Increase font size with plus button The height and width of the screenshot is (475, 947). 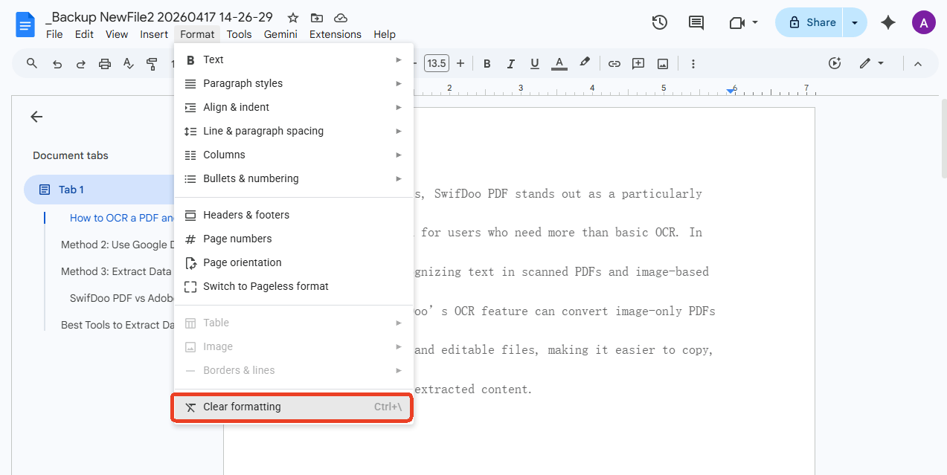click(460, 64)
